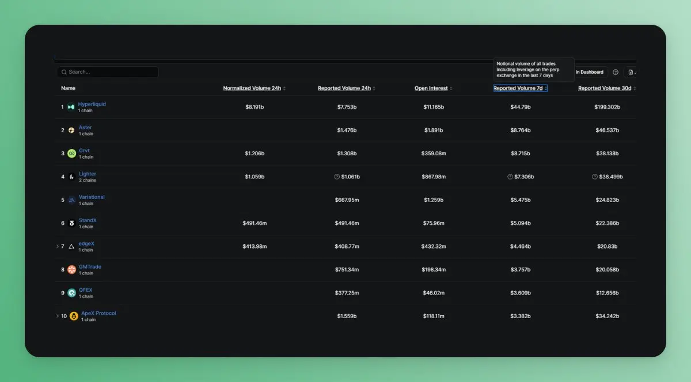691x382 pixels.
Task: Click the Lighter protocol logo icon
Action: click(71, 177)
